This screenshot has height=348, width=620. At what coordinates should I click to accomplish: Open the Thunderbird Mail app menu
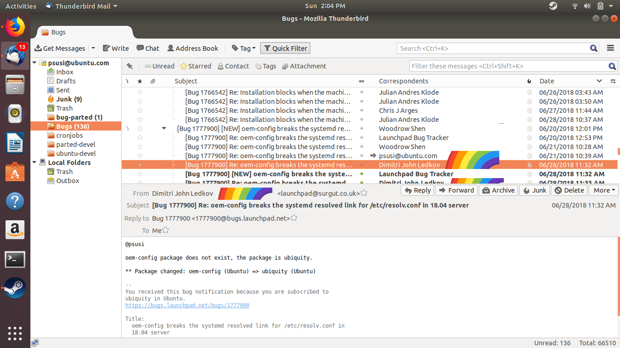coord(82,6)
